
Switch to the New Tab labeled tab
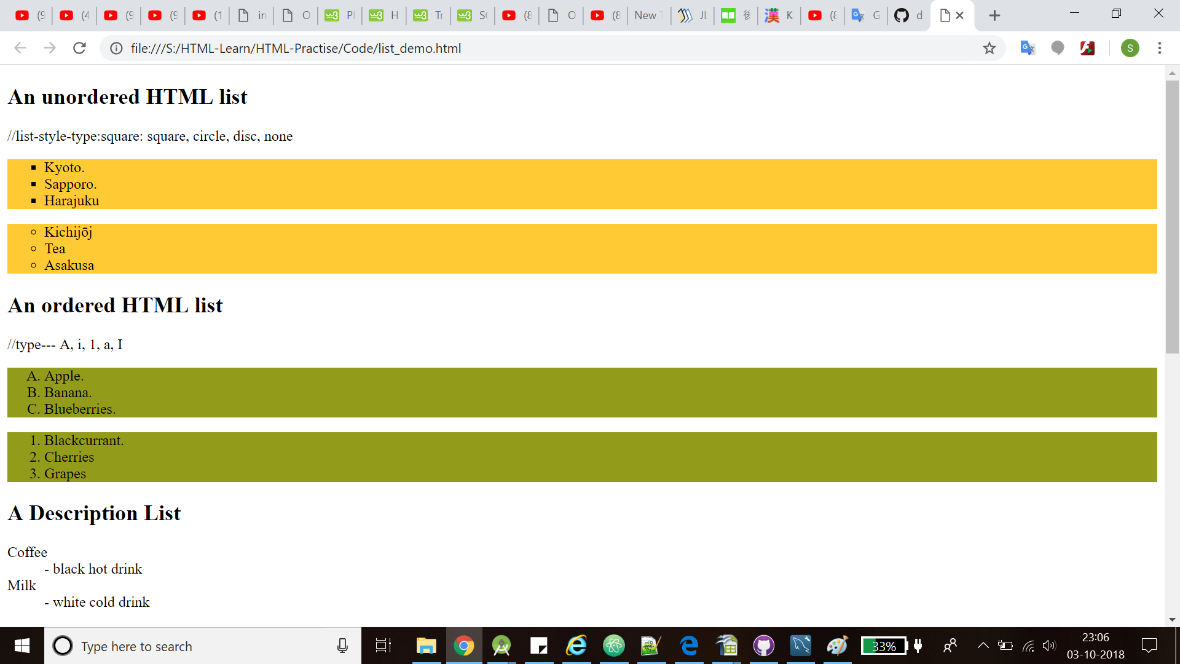point(645,15)
